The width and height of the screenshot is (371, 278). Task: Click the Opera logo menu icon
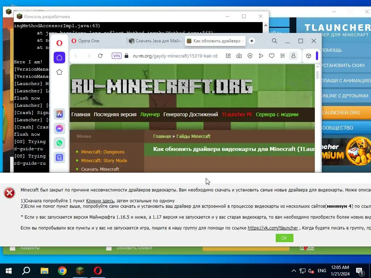[59, 43]
